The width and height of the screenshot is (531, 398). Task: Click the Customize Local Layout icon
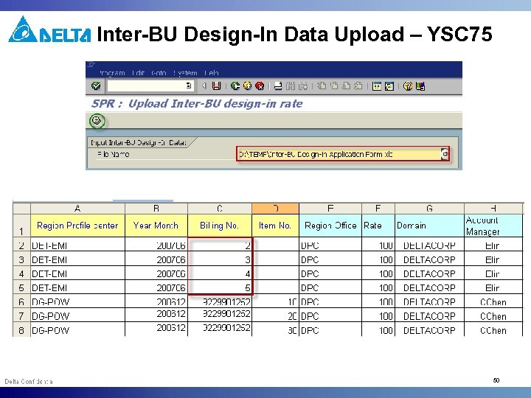tap(420, 86)
